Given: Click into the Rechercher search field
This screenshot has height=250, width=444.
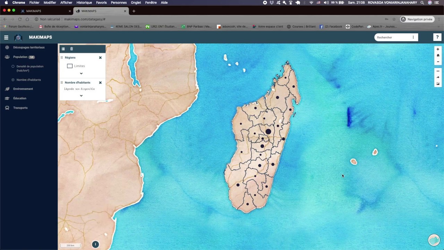Looking at the screenshot, I should point(392,37).
